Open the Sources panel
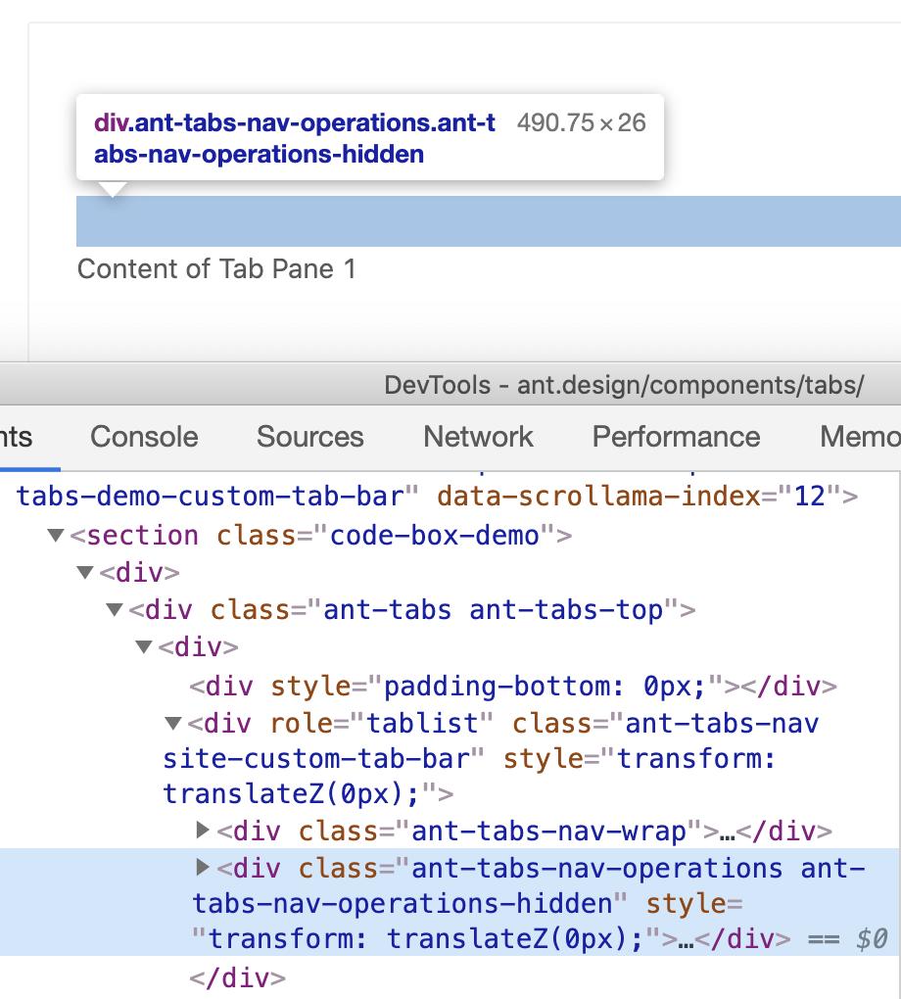The width and height of the screenshot is (901, 999). (309, 437)
